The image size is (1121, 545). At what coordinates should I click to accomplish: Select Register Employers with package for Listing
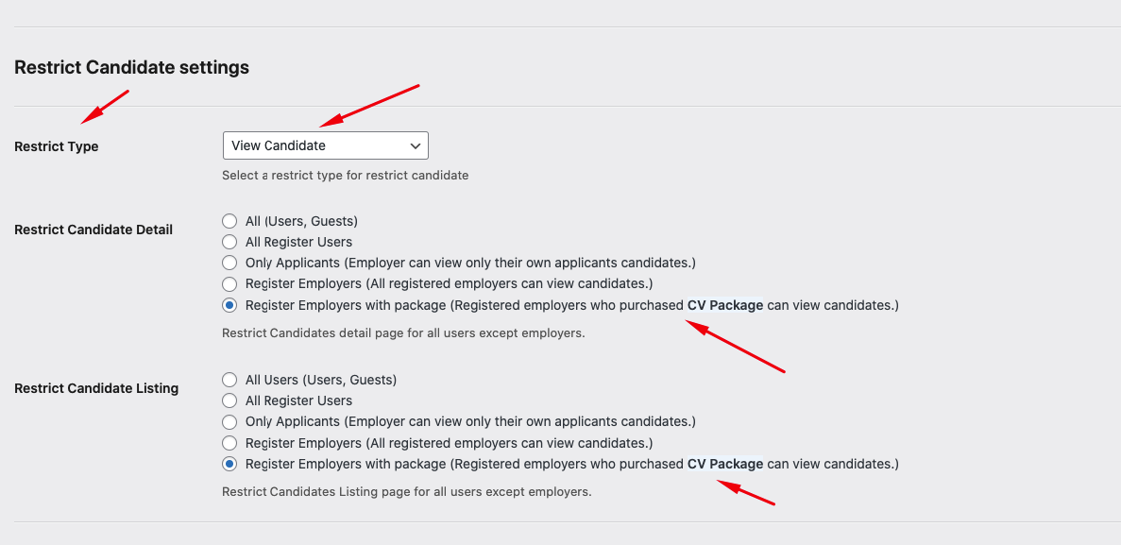point(229,464)
